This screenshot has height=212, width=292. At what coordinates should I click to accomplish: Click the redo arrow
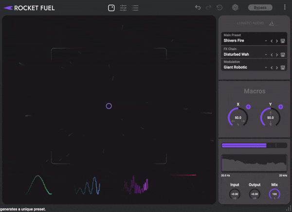(x=209, y=8)
